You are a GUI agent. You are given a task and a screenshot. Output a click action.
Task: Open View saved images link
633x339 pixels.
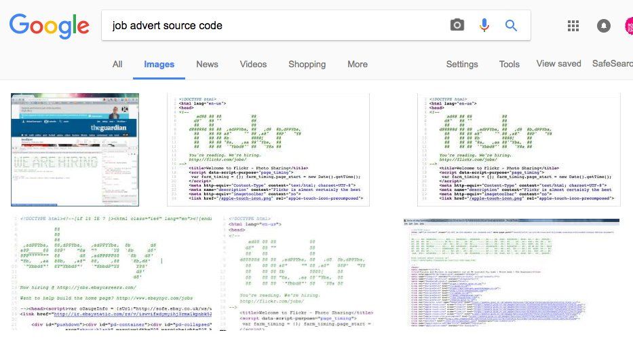(x=558, y=64)
